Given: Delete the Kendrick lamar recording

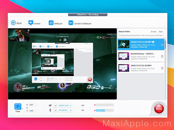Looking at the screenshot, I should coord(162,56).
